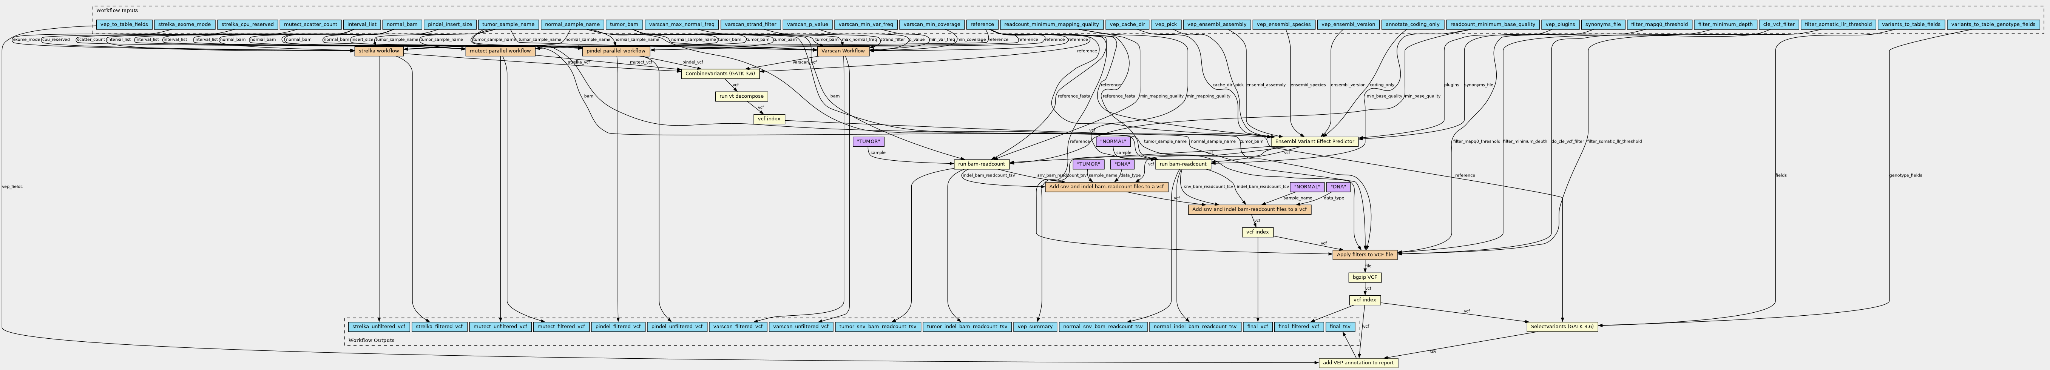
Task: Select the strelka_unfiltered_vcf output node
Action: pyautogui.click(x=379, y=325)
